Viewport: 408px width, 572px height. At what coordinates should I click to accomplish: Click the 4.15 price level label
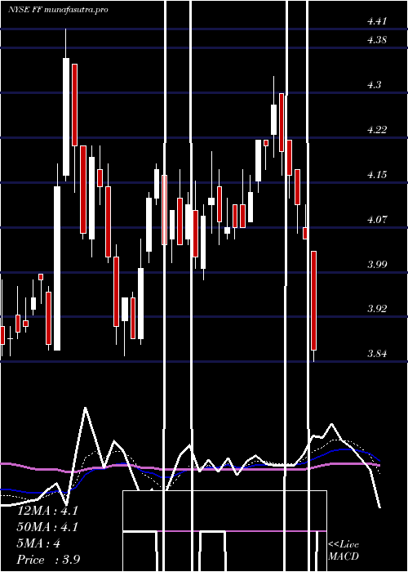377,174
